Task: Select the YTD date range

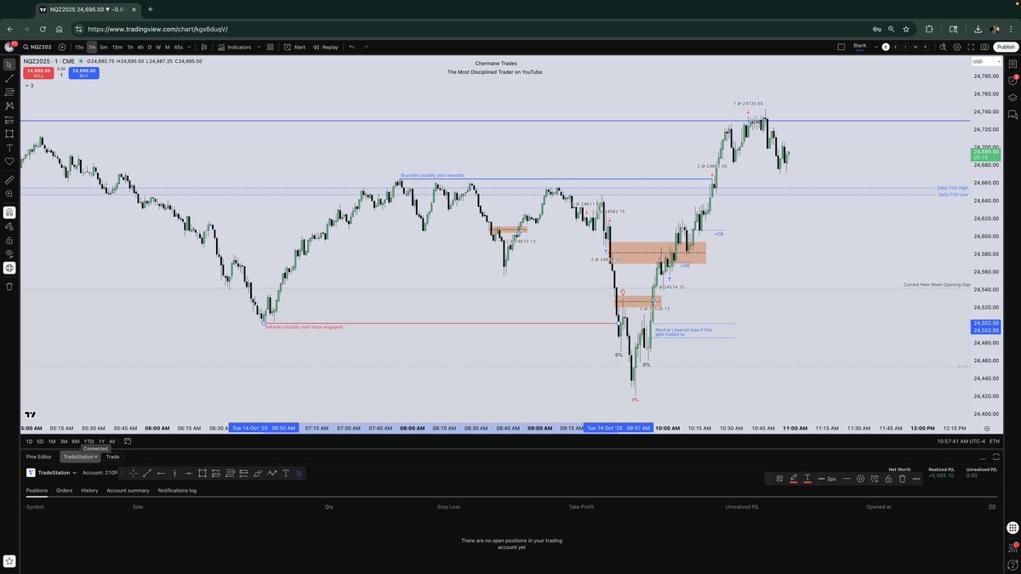Action: [x=88, y=441]
